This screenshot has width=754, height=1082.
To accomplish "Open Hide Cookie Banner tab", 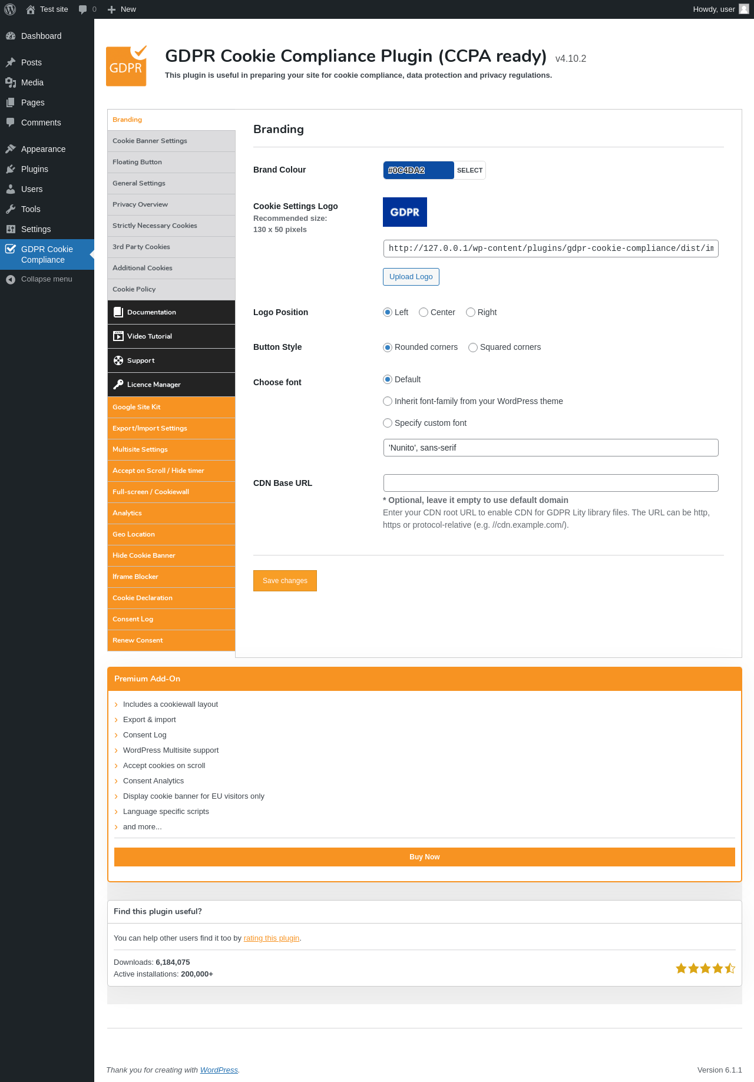I will (x=171, y=555).
